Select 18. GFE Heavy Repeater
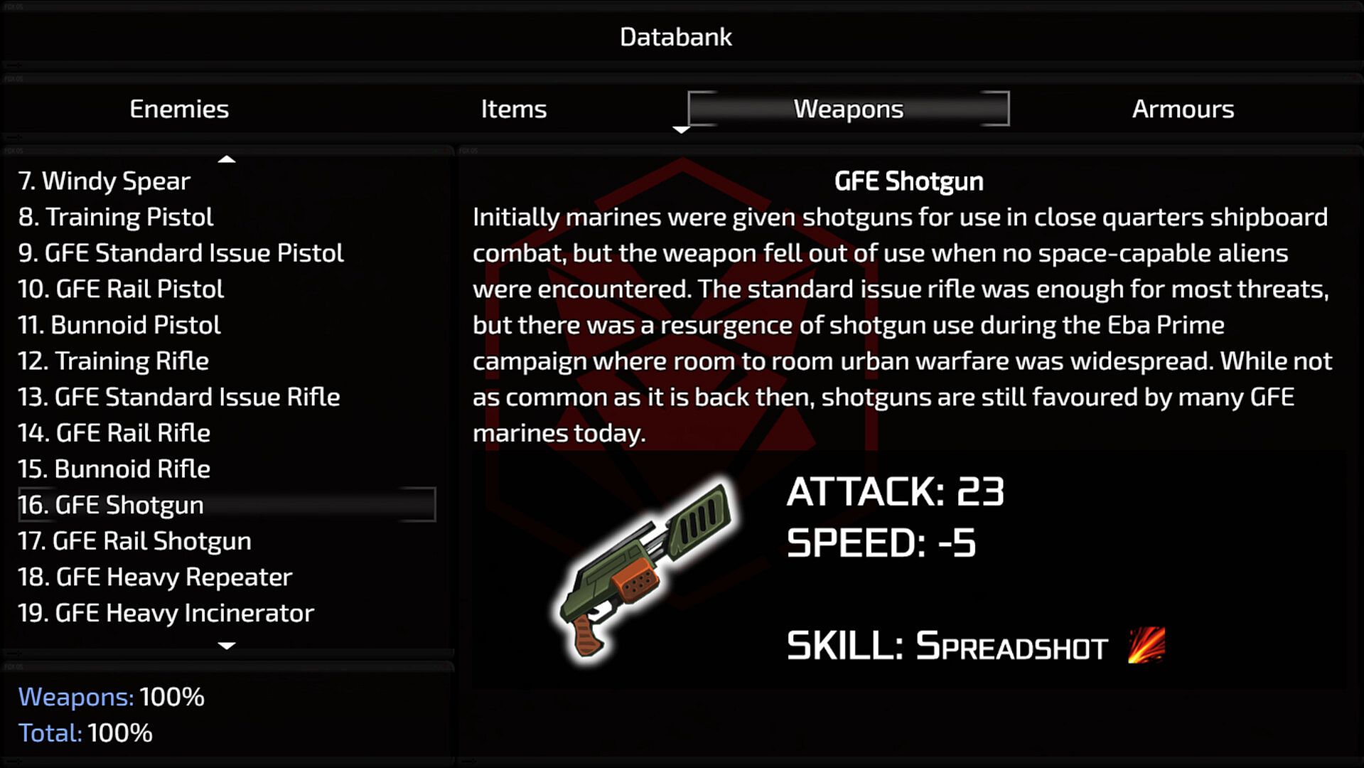Screen dimensions: 1364x768 click(155, 577)
